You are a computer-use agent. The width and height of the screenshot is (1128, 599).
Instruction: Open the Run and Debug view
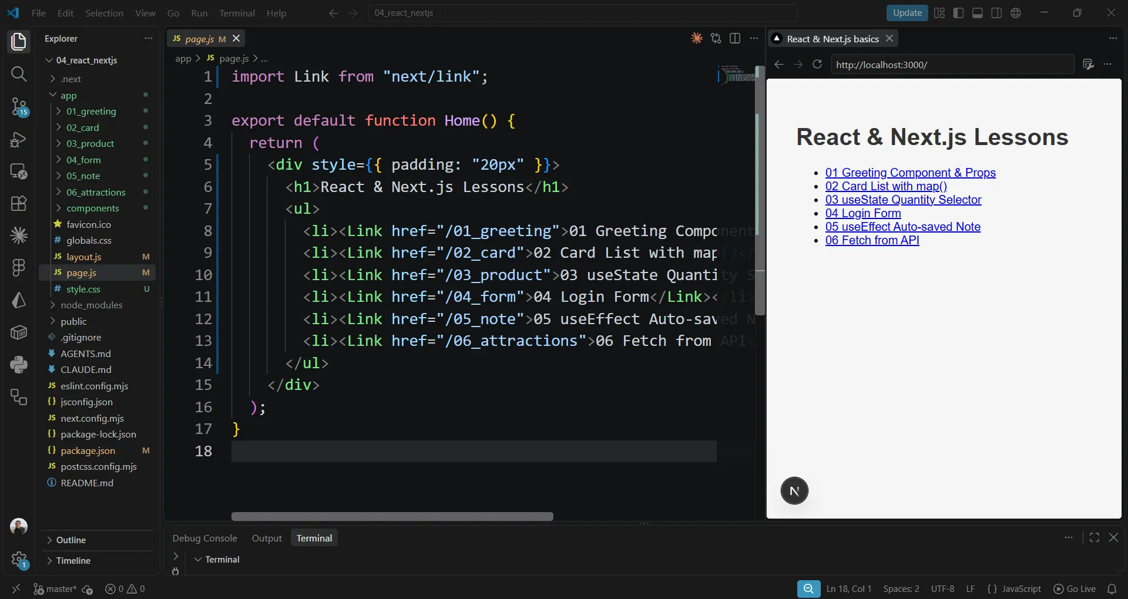19,139
